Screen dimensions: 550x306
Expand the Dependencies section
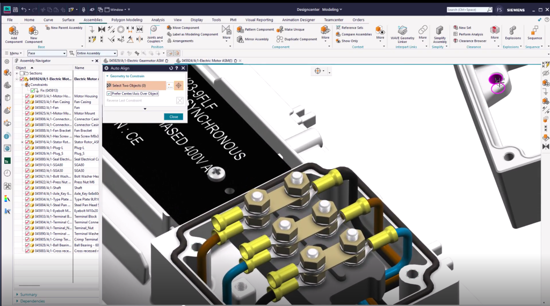(x=17, y=301)
